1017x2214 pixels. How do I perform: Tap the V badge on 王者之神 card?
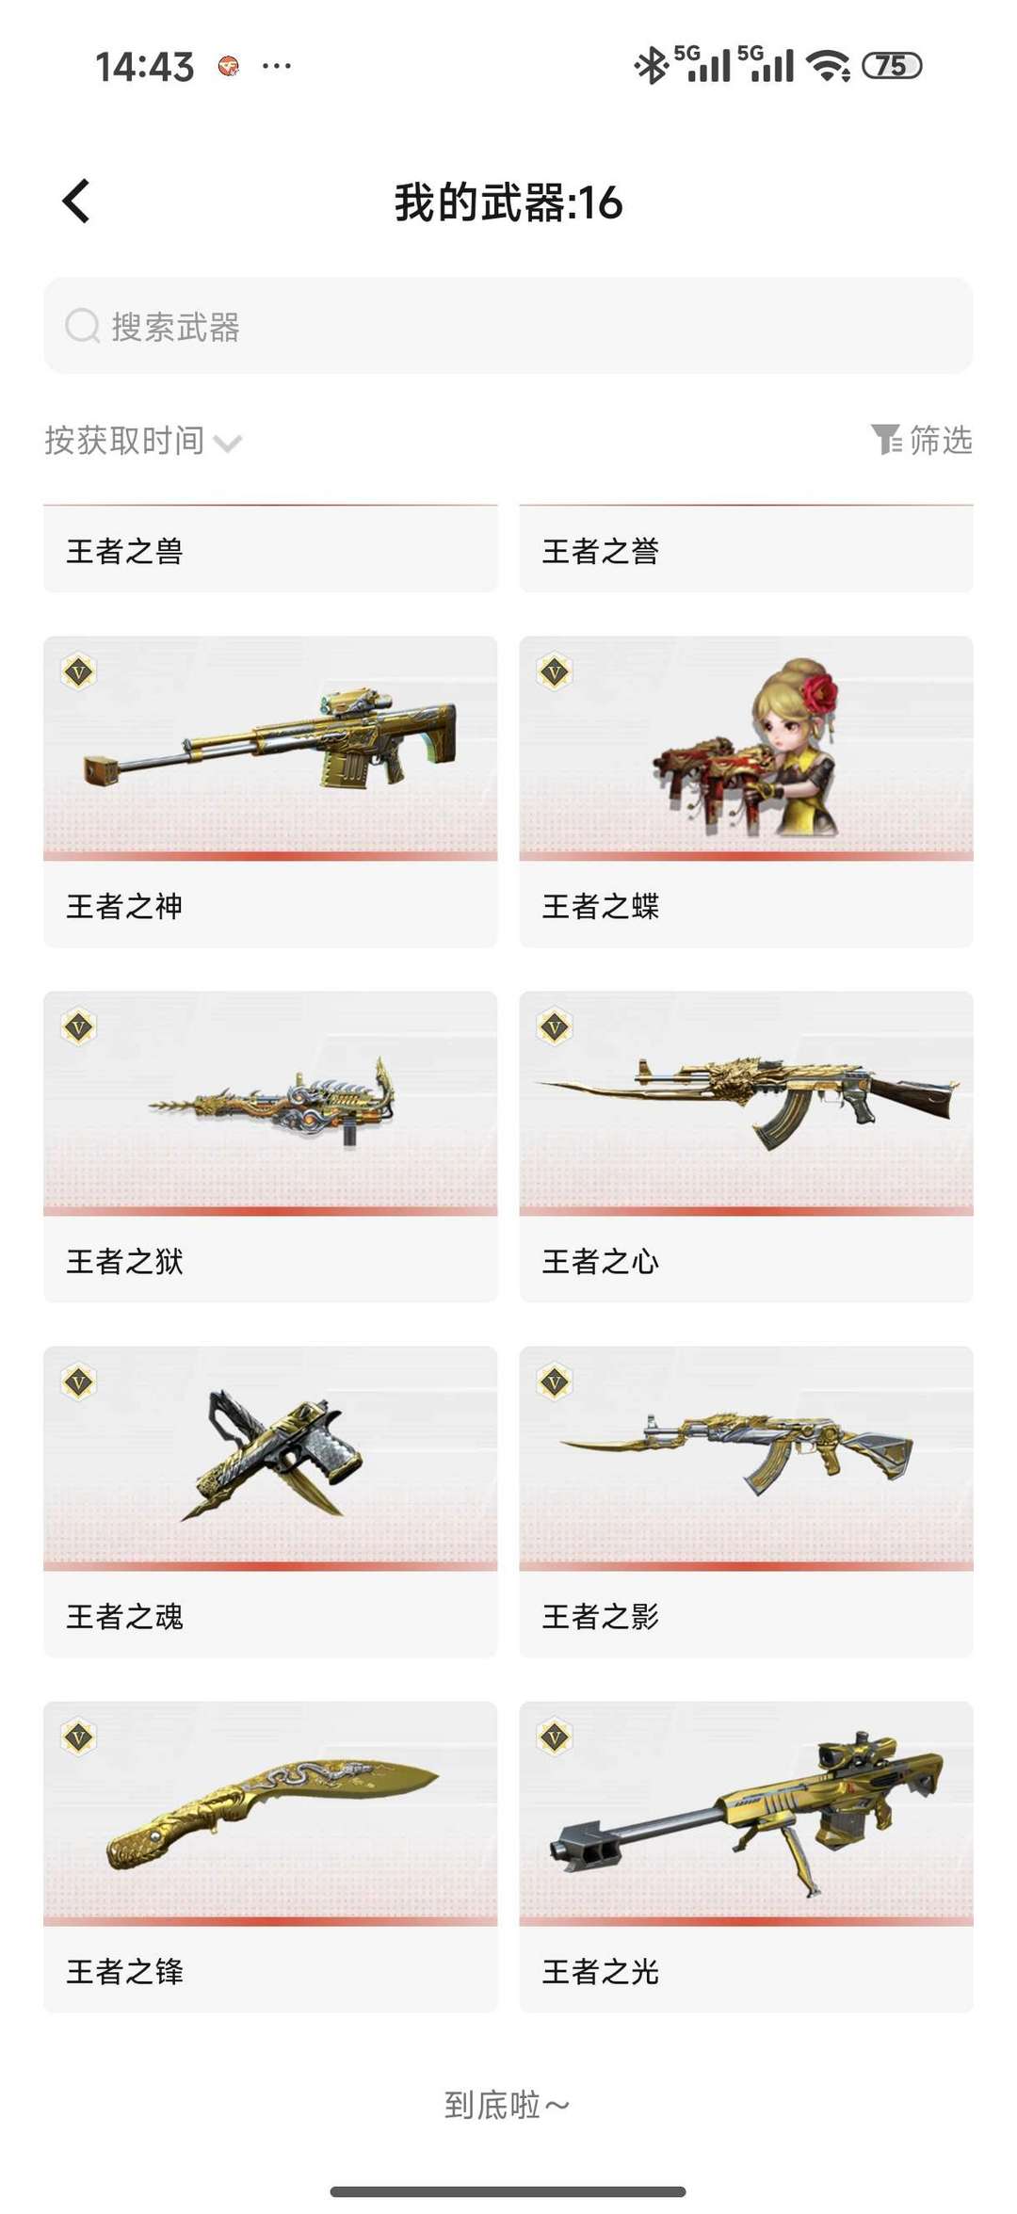click(x=79, y=672)
